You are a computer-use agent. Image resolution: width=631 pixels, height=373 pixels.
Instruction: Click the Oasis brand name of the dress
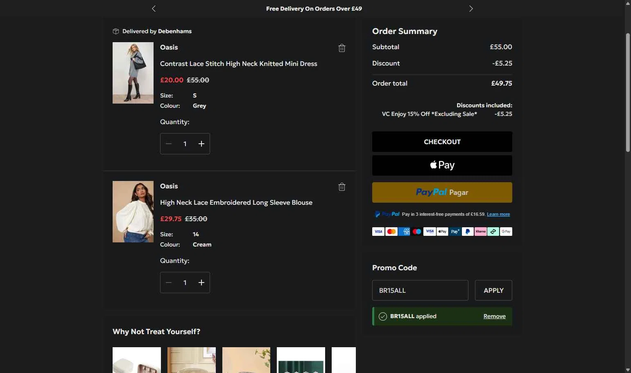point(169,47)
